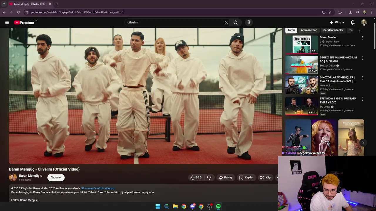The height and width of the screenshot is (211, 376).
Task: Click the Berkcan Güven channel name
Action: 328,66
